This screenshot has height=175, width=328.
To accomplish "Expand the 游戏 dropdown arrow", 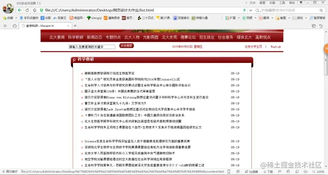I will point(306,18).
